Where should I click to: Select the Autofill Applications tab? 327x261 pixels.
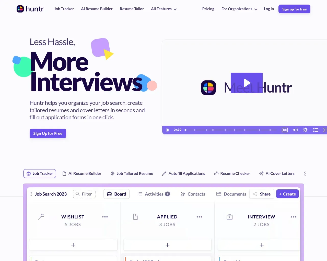[184, 174]
